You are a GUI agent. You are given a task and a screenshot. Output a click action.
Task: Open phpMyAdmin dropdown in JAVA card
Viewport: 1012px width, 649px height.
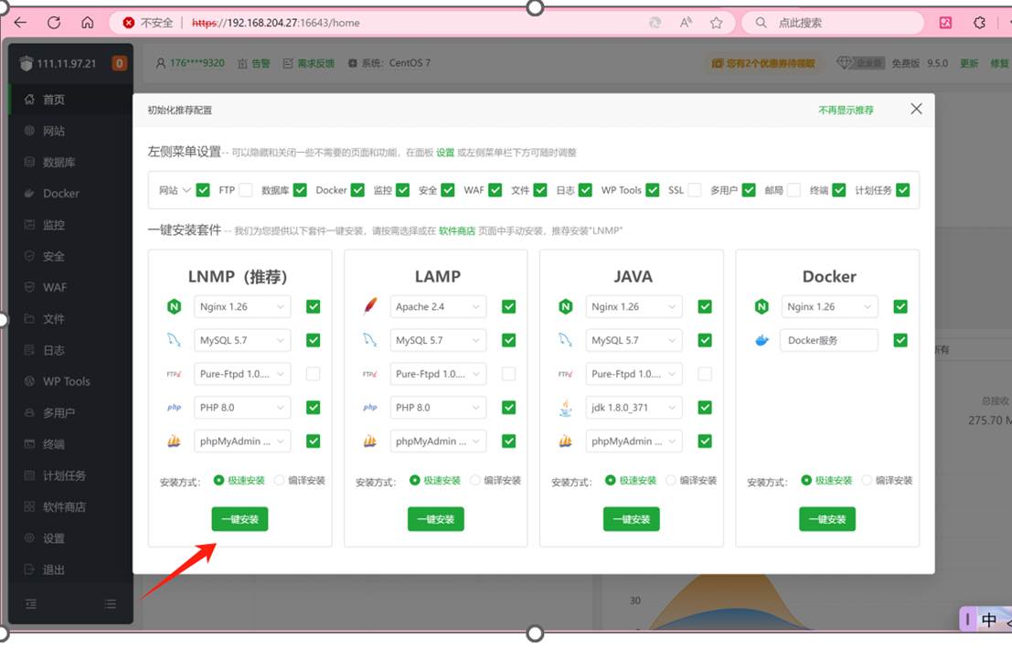click(x=634, y=442)
